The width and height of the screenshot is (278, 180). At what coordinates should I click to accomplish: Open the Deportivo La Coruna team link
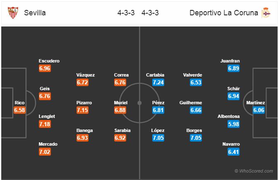224,13
